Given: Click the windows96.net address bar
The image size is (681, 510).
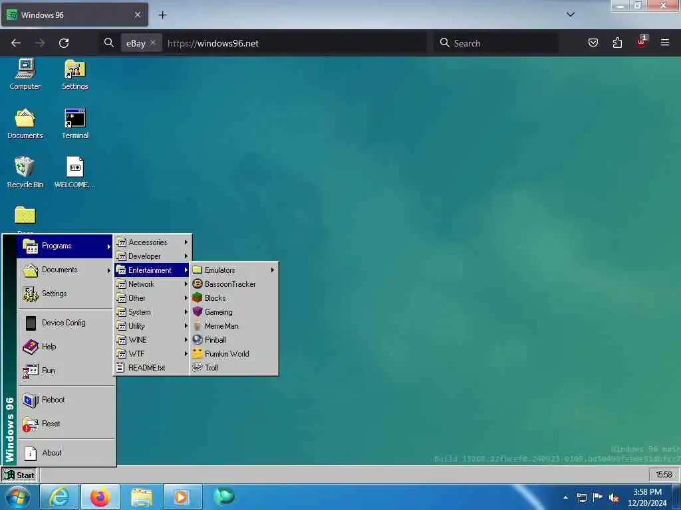Looking at the screenshot, I should click(x=295, y=43).
